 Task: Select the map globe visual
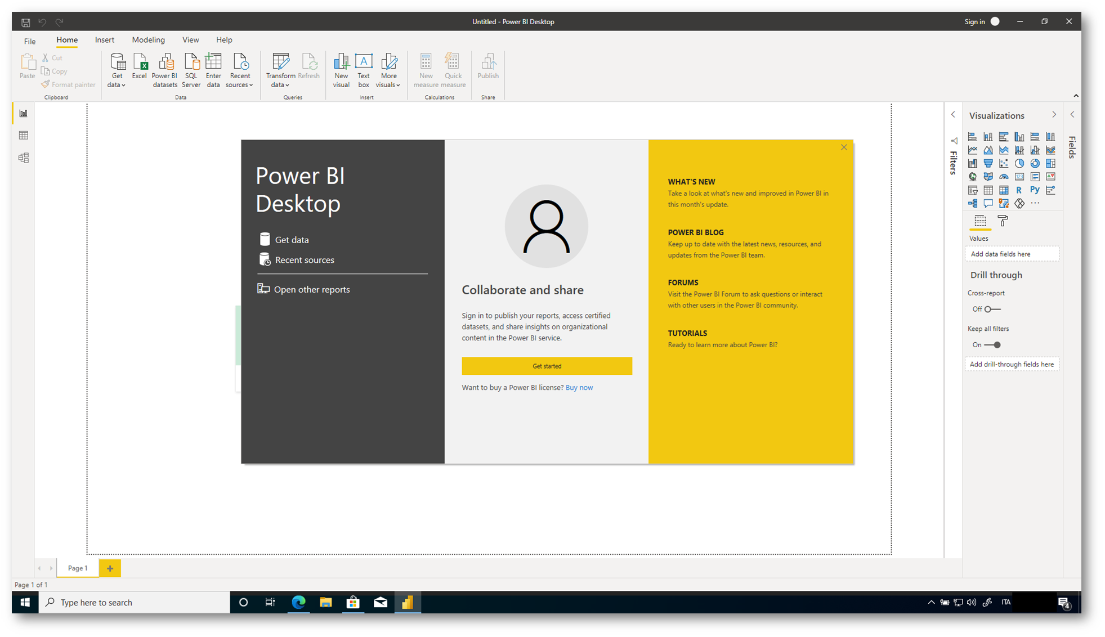[x=972, y=177]
